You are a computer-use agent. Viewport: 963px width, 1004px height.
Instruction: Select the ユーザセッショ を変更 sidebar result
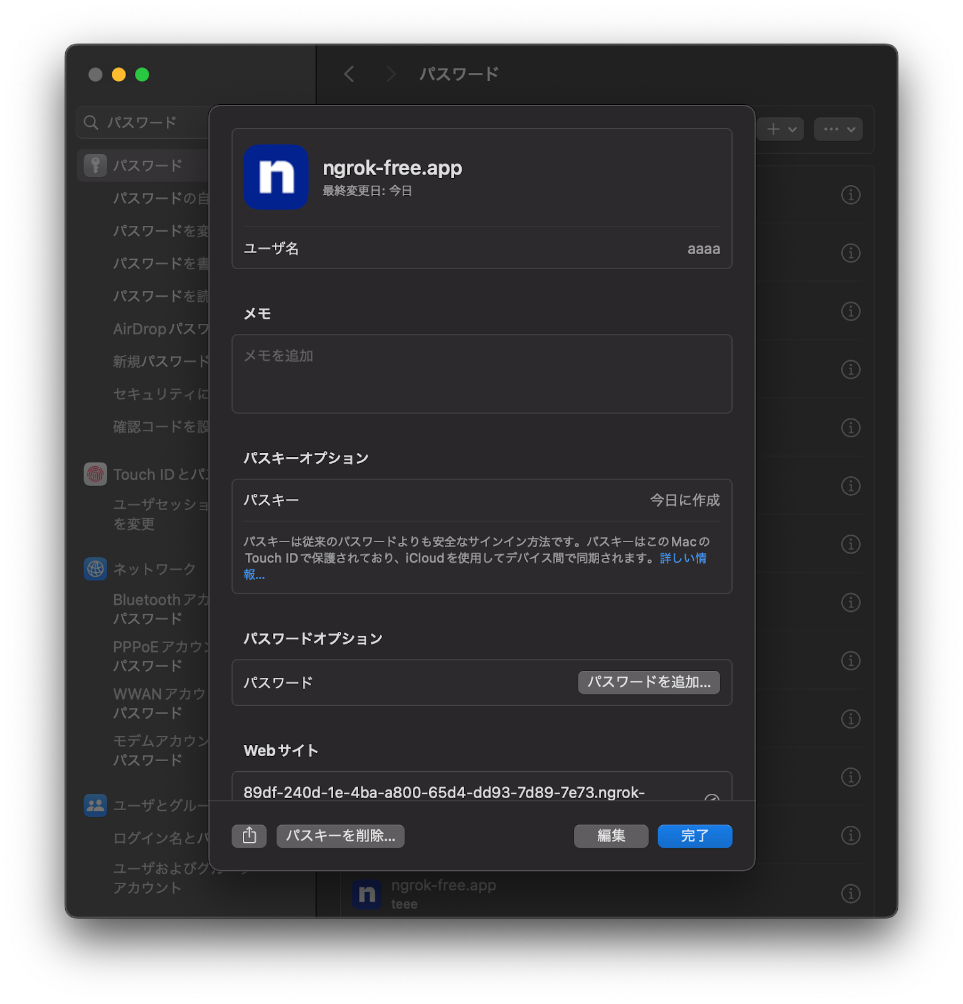[161, 514]
